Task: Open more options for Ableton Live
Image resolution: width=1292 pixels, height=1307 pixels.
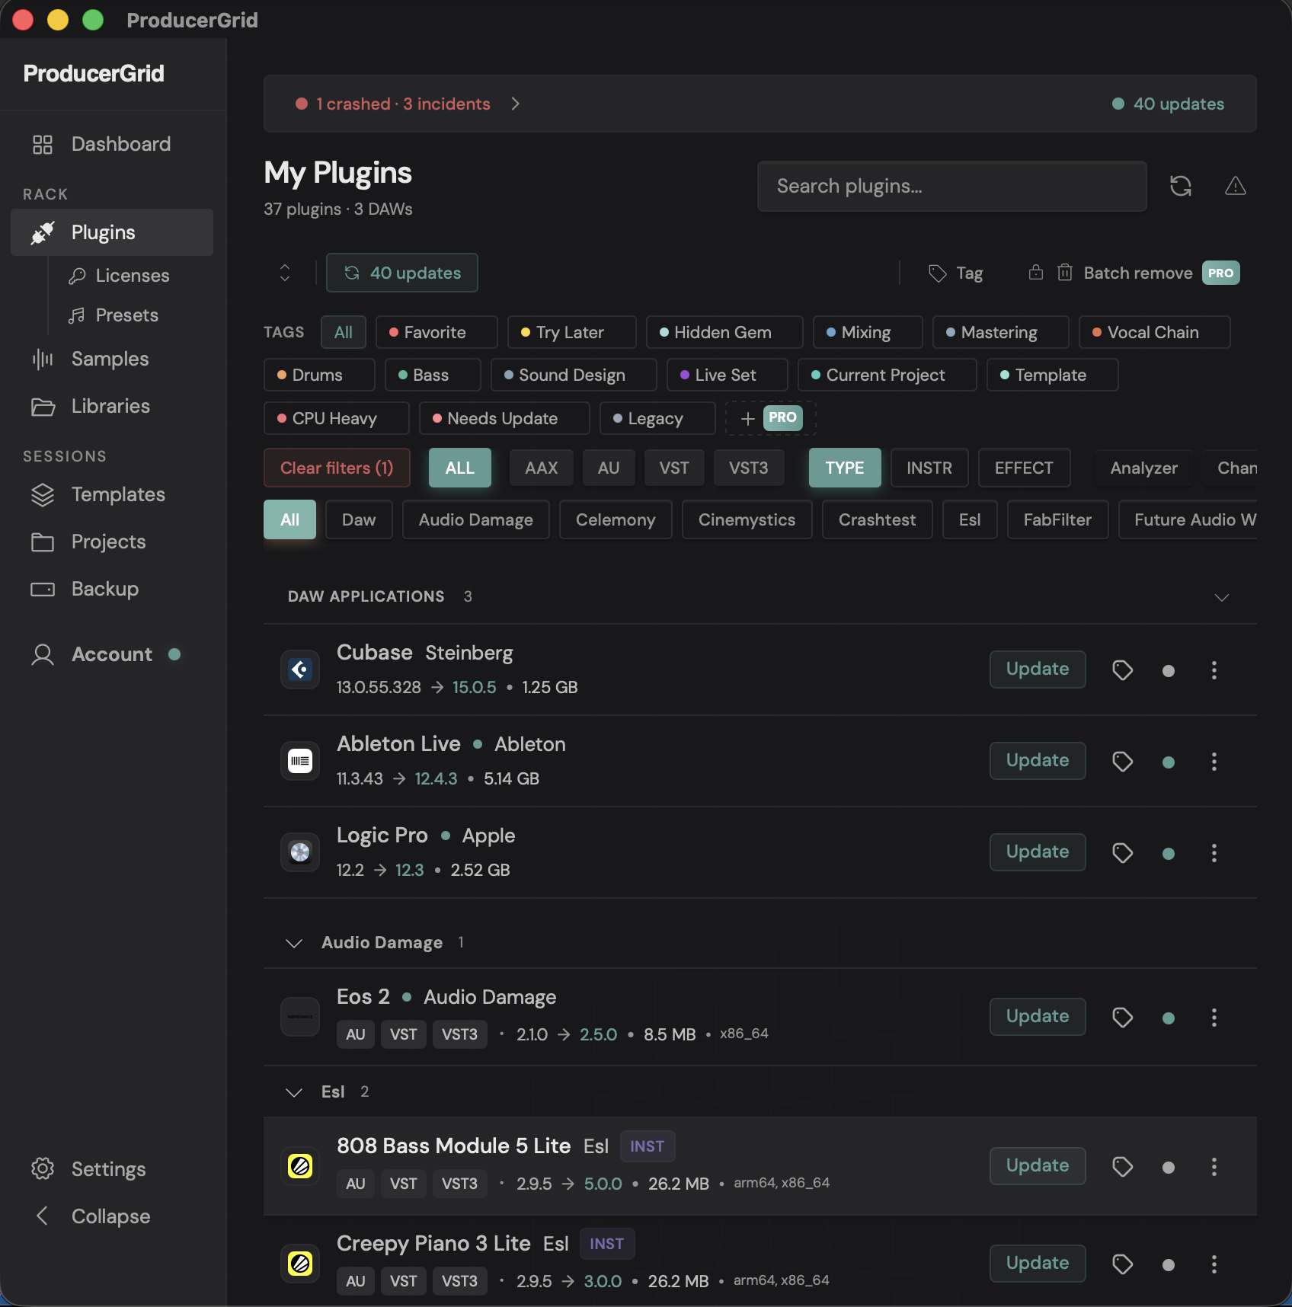Action: (1214, 762)
